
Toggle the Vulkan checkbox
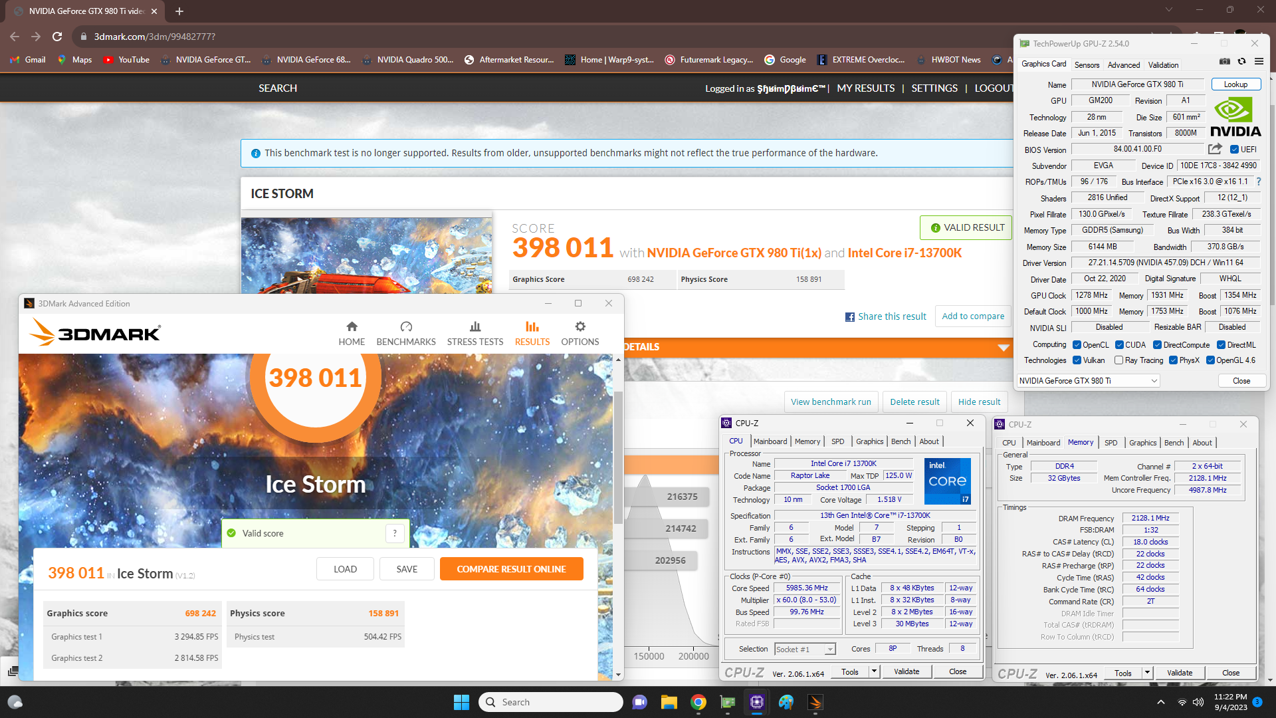1077,360
